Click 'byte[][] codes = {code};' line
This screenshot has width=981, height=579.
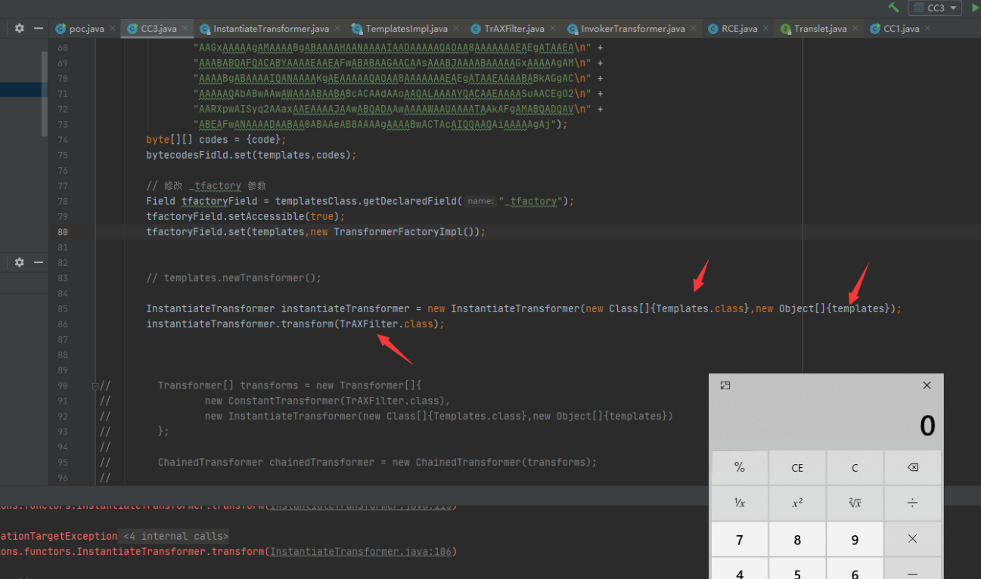[x=216, y=140]
